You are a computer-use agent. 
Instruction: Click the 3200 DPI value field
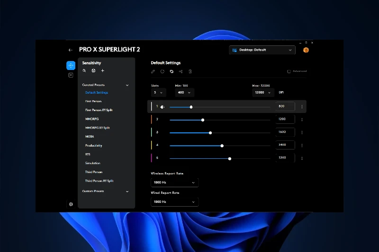click(x=285, y=158)
